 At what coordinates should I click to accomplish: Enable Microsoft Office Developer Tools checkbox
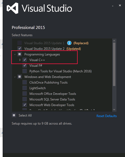(x=25, y=94)
